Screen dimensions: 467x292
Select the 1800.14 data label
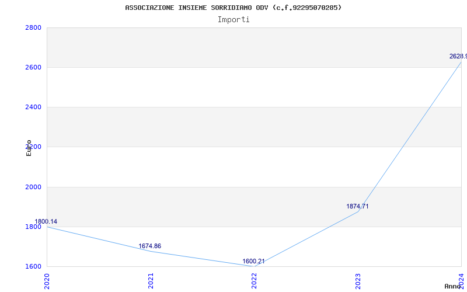pyautogui.click(x=46, y=221)
